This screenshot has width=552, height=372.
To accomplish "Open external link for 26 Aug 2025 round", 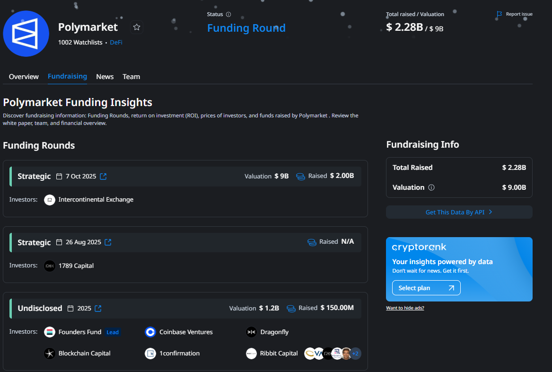I will pos(108,242).
